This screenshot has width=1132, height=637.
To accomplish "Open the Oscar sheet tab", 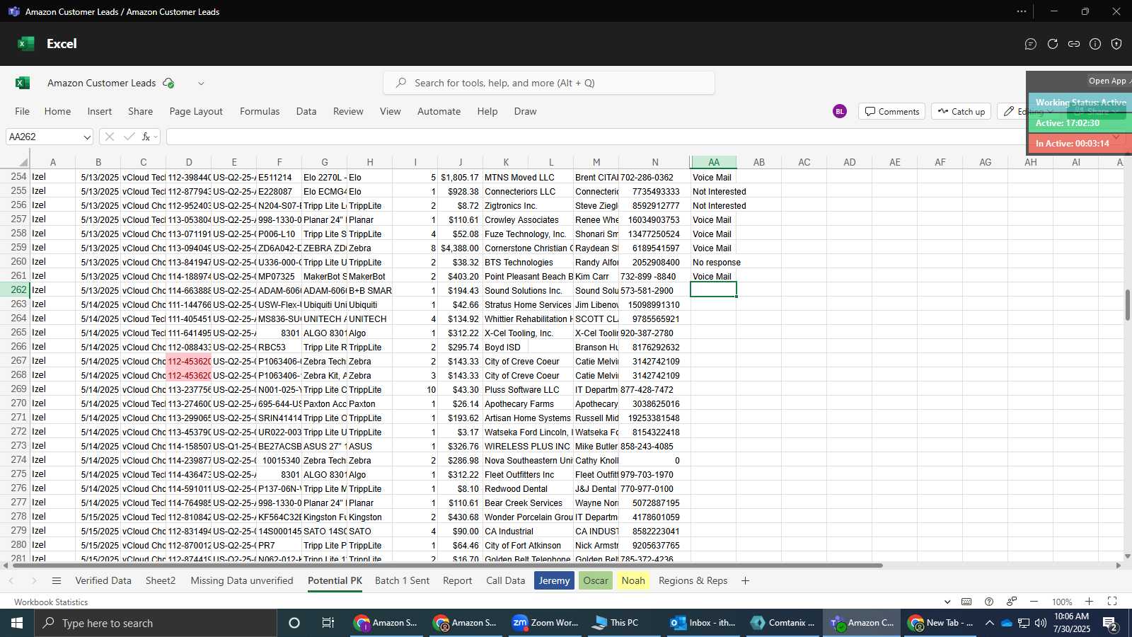I will pos(596,581).
